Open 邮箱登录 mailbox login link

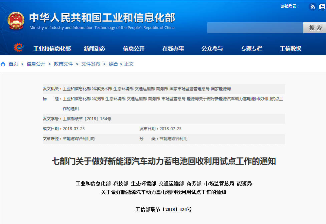pyautogui.click(x=288, y=6)
